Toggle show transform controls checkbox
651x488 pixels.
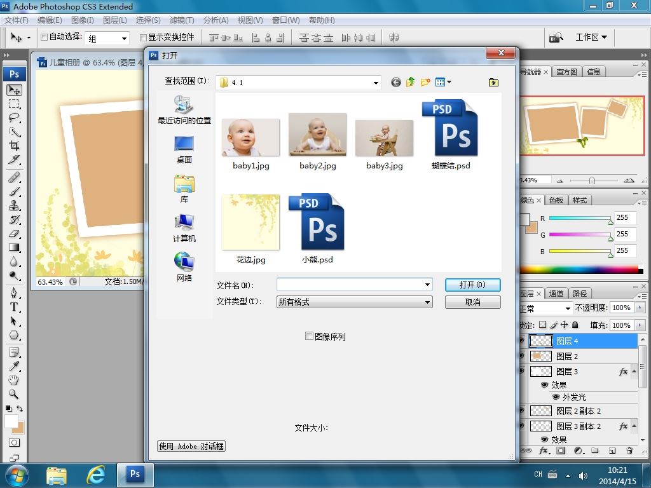pos(143,37)
